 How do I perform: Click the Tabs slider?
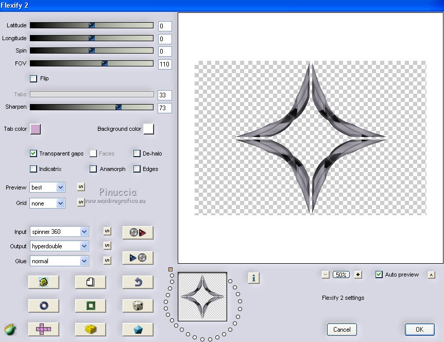(x=92, y=94)
